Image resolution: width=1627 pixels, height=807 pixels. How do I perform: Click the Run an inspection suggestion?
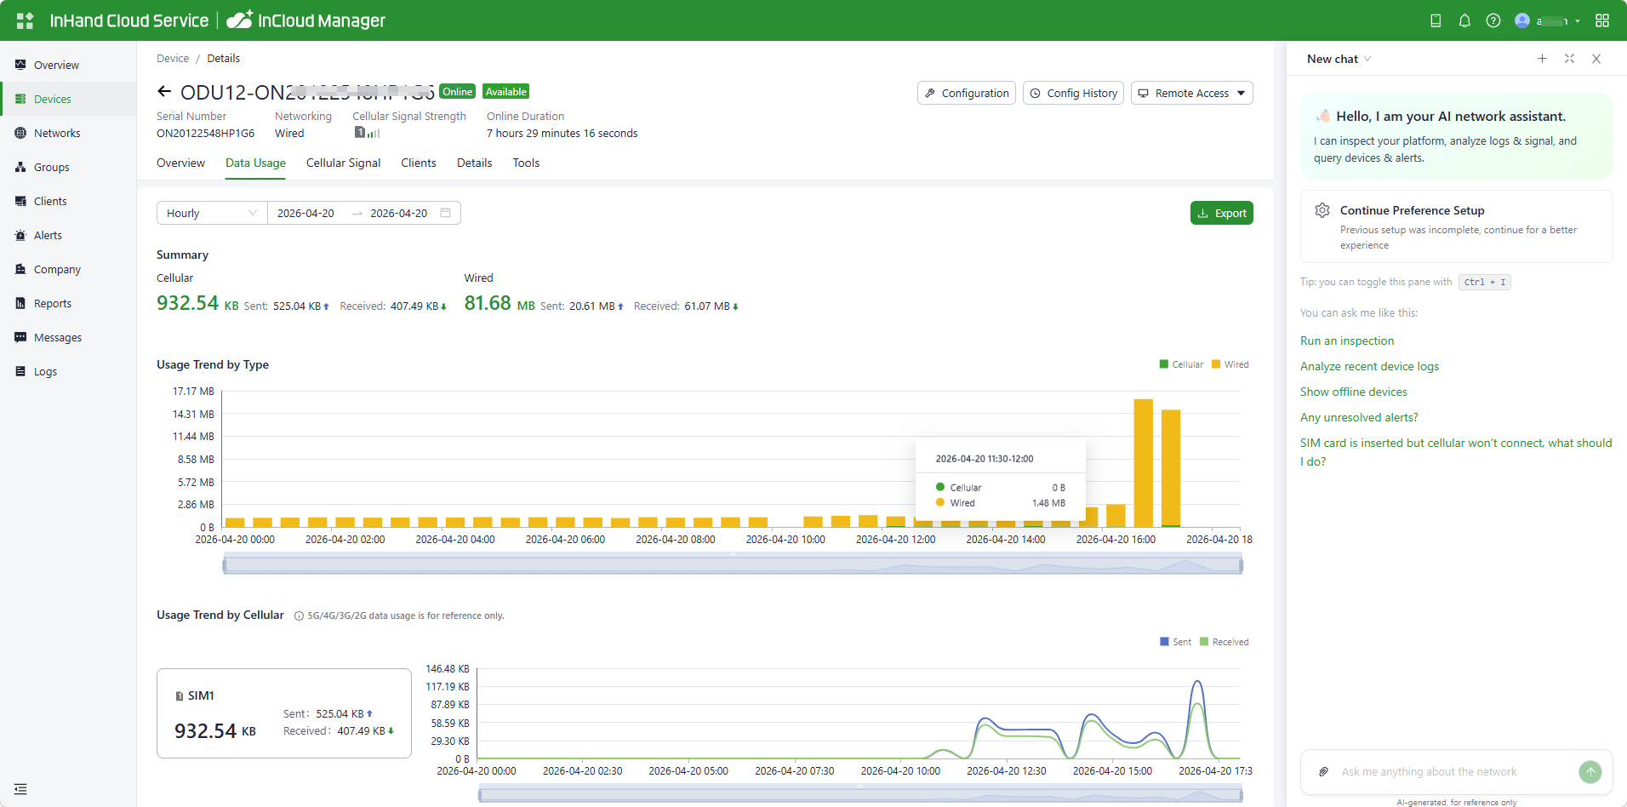coord(1346,341)
